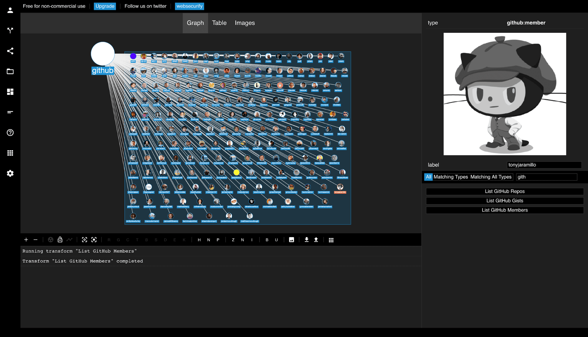The height and width of the screenshot is (337, 588).
Task: Click the image icon in graph toolbar
Action: pos(291,240)
